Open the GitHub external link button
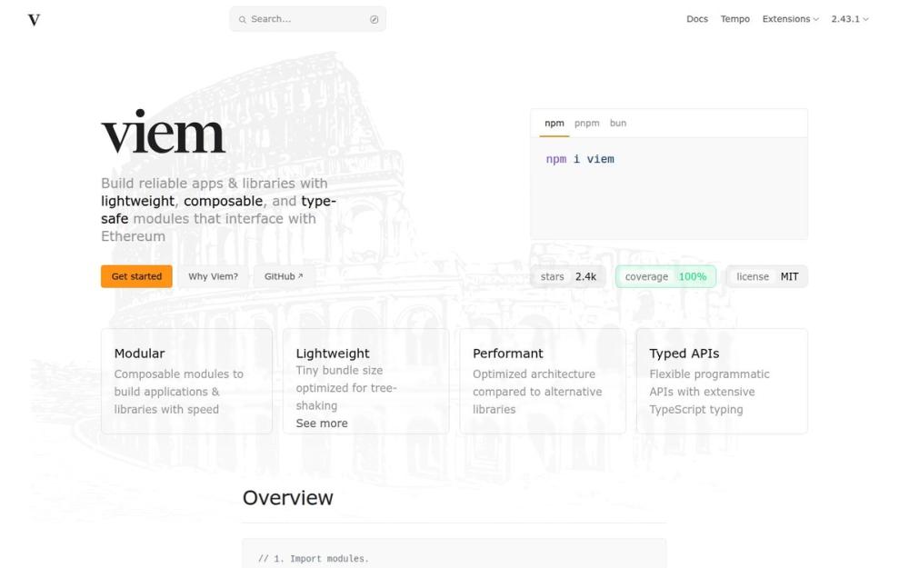Image resolution: width=909 pixels, height=568 pixels. tap(284, 276)
